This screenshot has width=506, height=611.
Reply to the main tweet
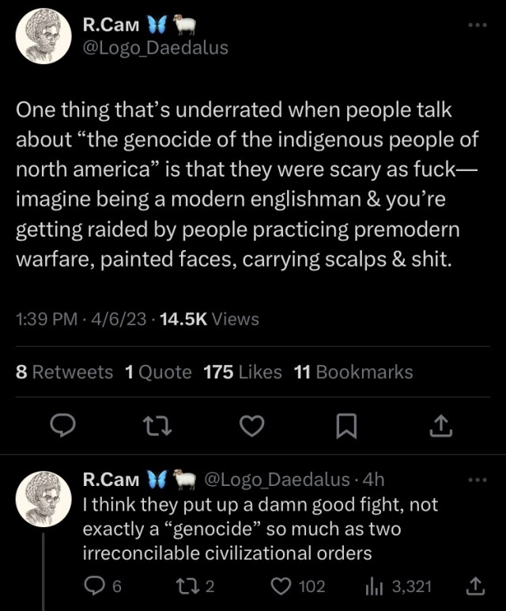click(62, 427)
